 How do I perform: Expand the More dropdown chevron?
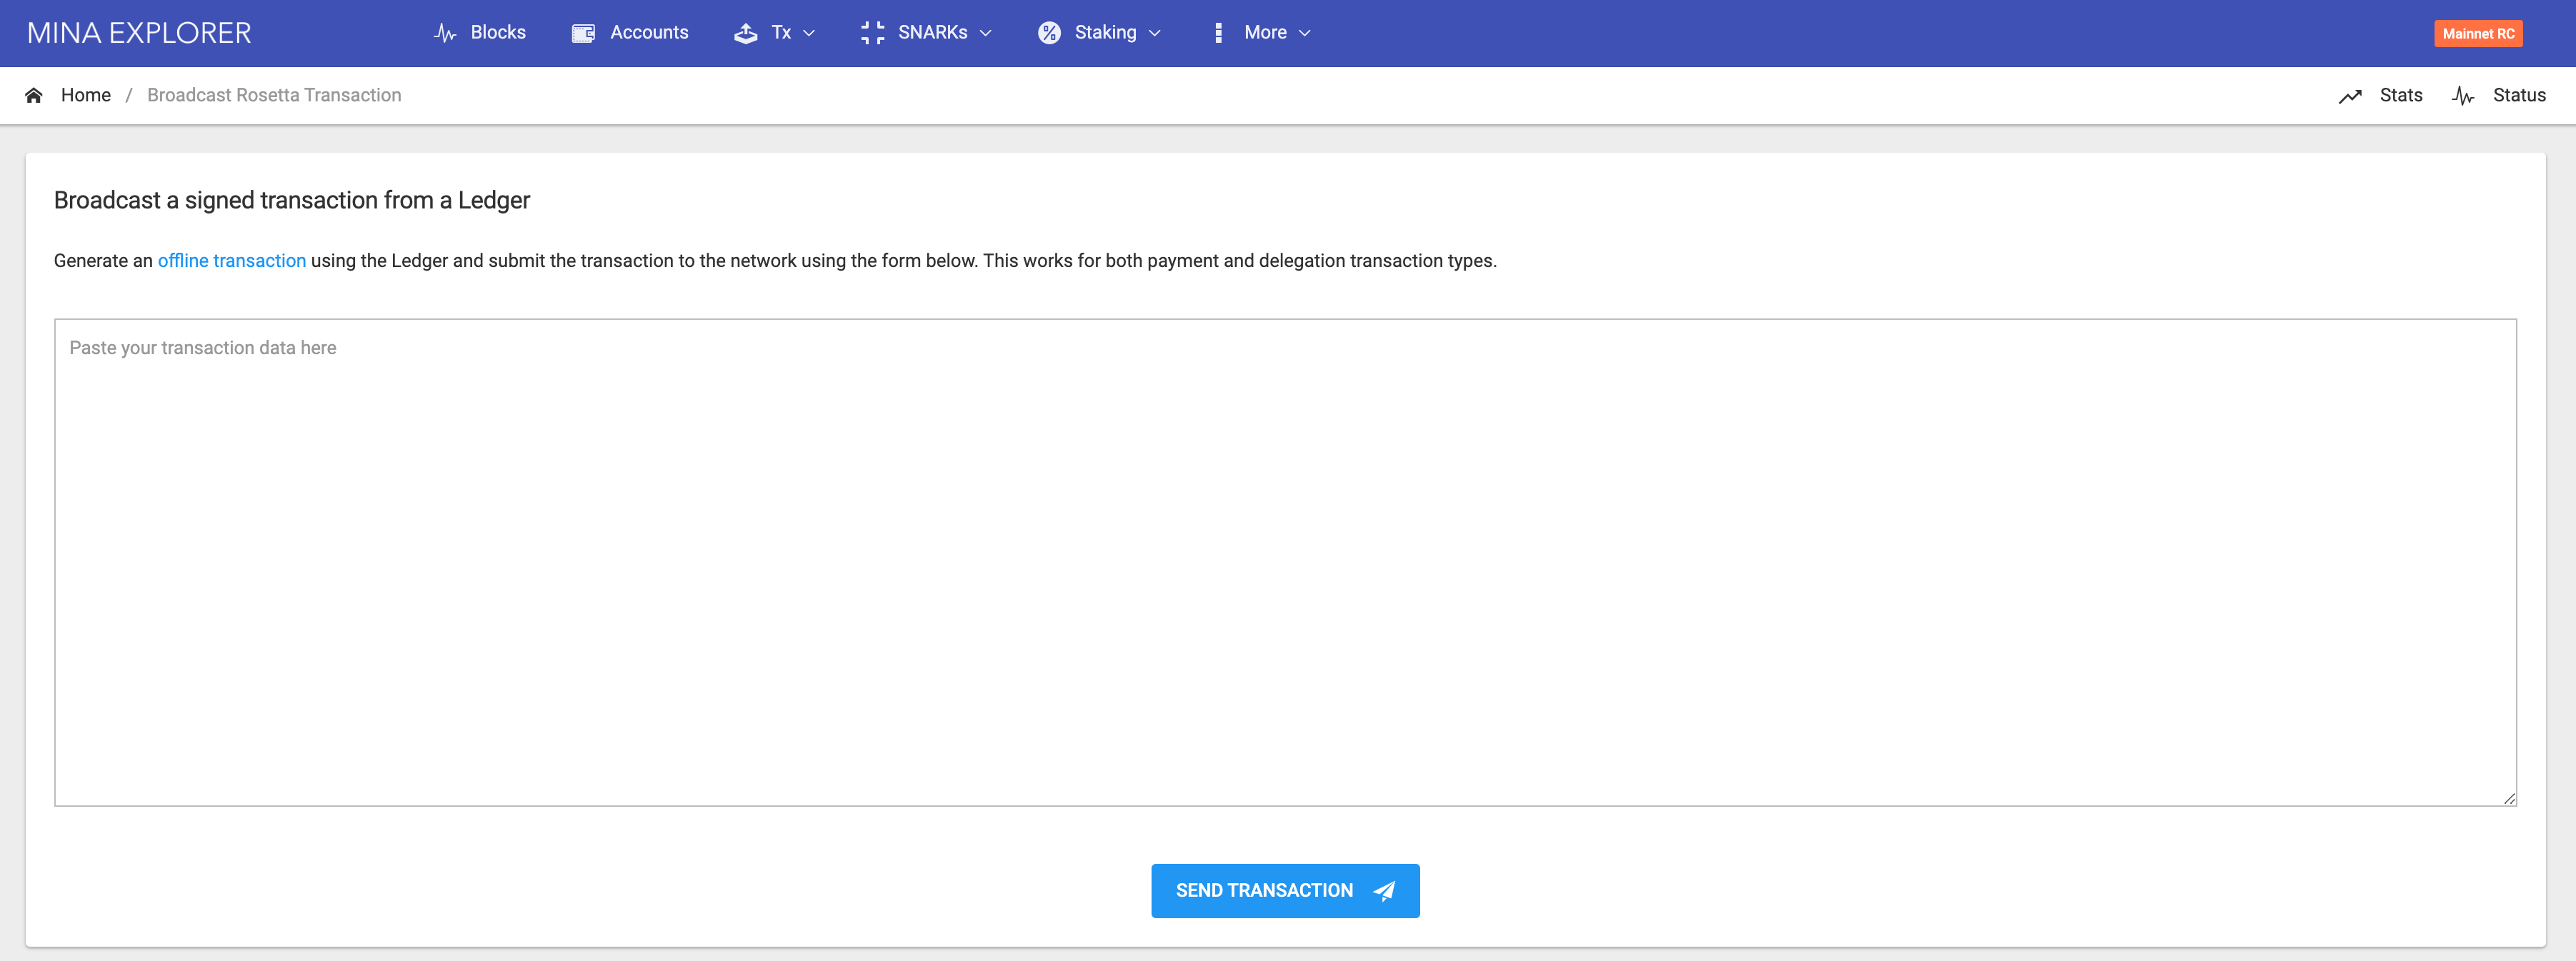click(x=1304, y=33)
